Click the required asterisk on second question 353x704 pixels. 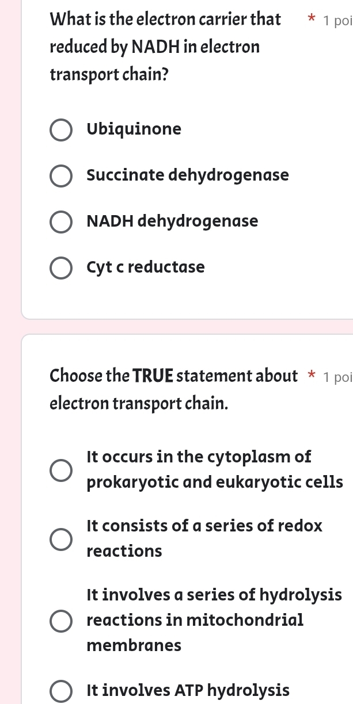[311, 376]
